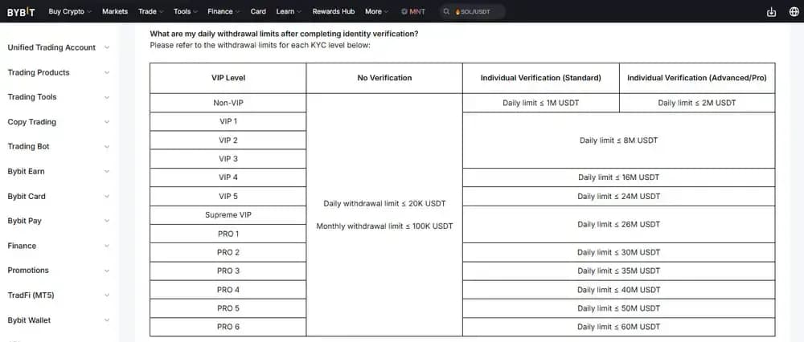Click the SOL/USDT search field
The image size is (804, 342).
click(479, 12)
